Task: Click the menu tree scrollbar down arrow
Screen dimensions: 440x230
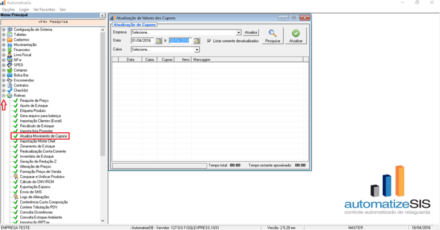Action: click(102, 221)
